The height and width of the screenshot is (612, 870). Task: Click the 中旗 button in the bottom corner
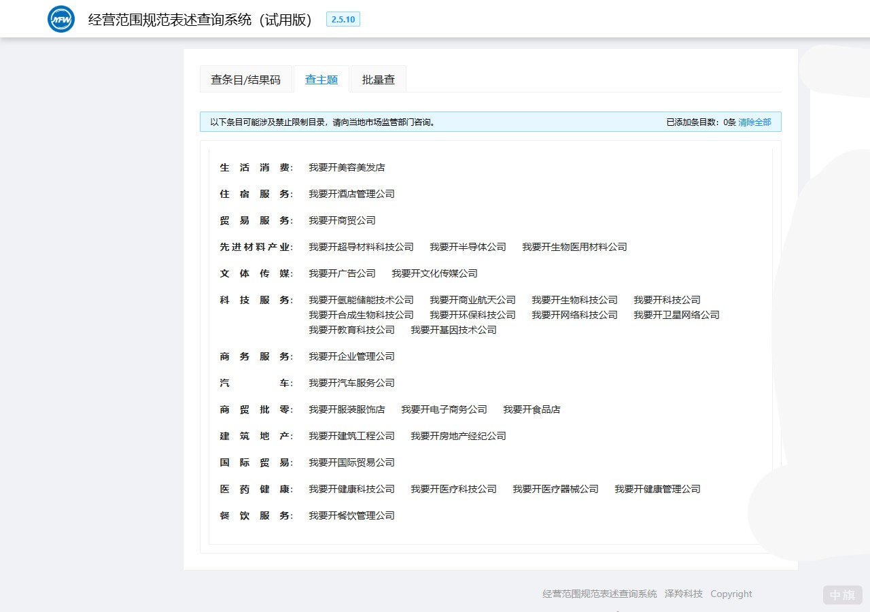pos(841,594)
